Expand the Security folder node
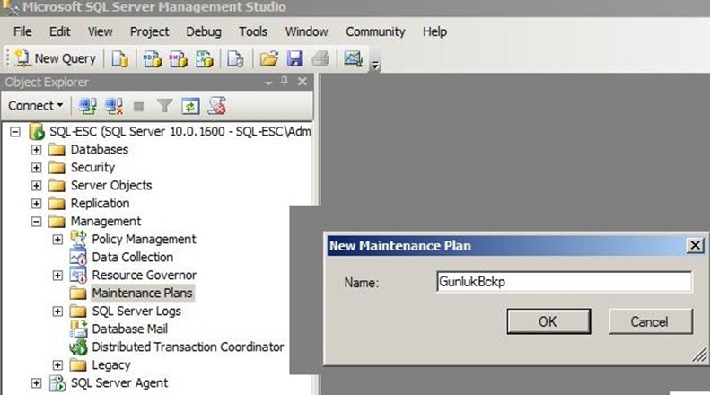This screenshot has width=710, height=395. (37, 167)
